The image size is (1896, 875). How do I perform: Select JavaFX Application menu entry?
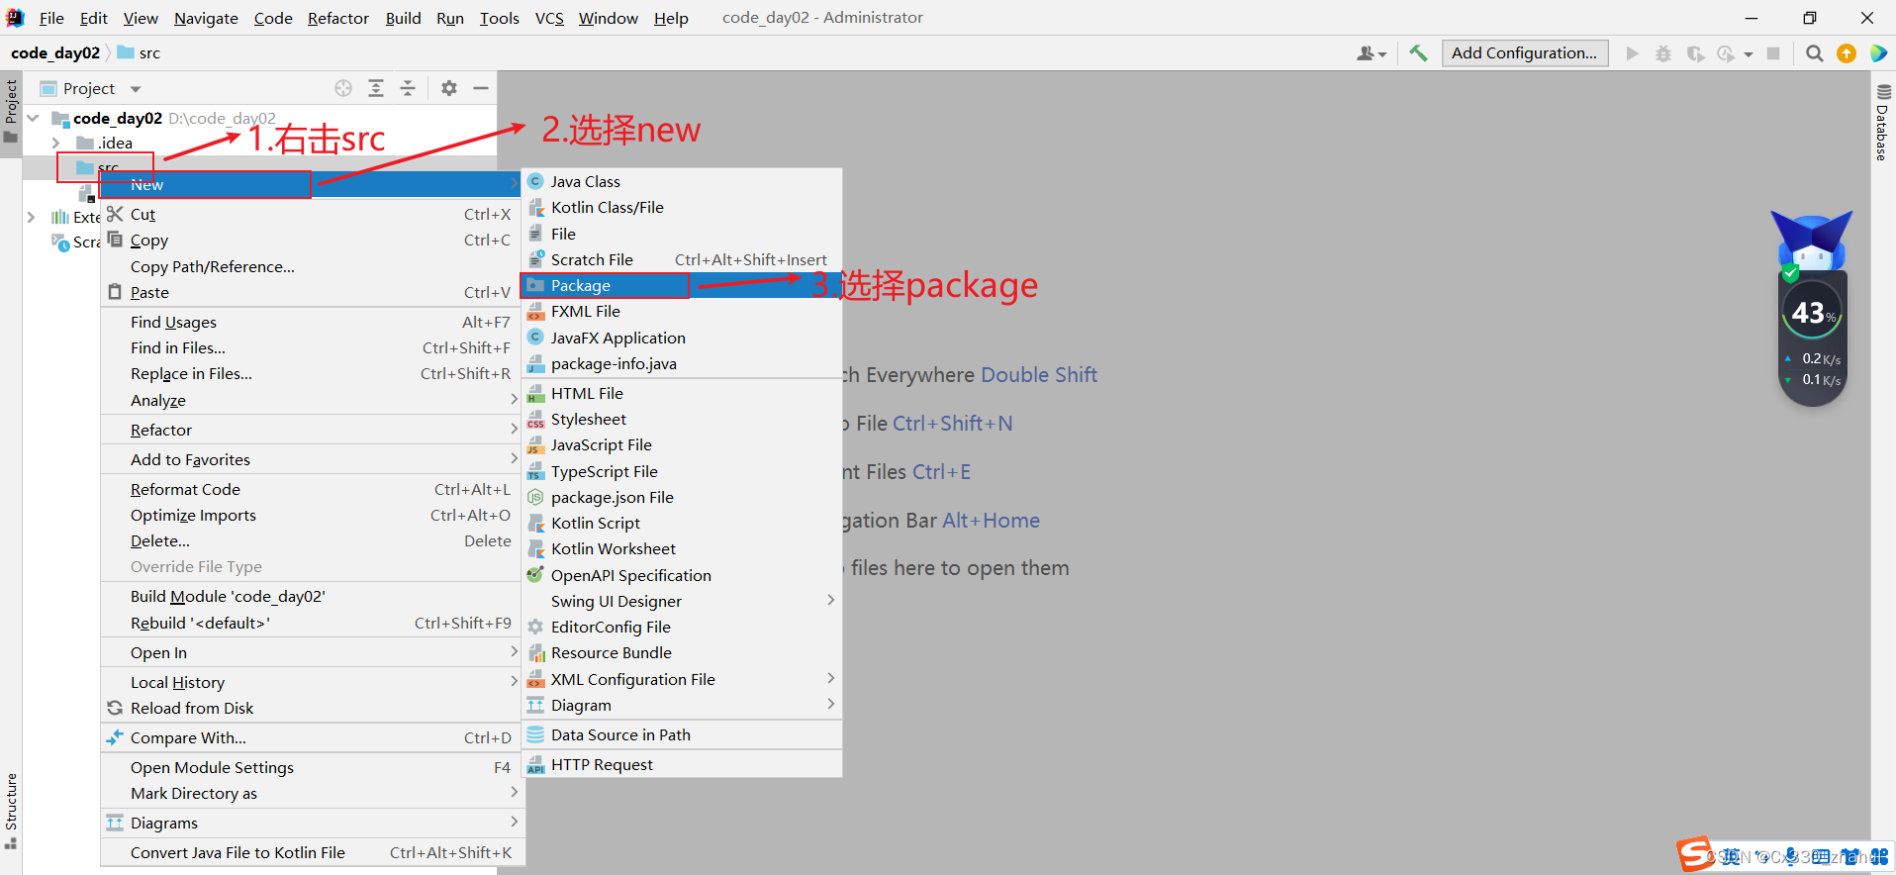point(681,338)
